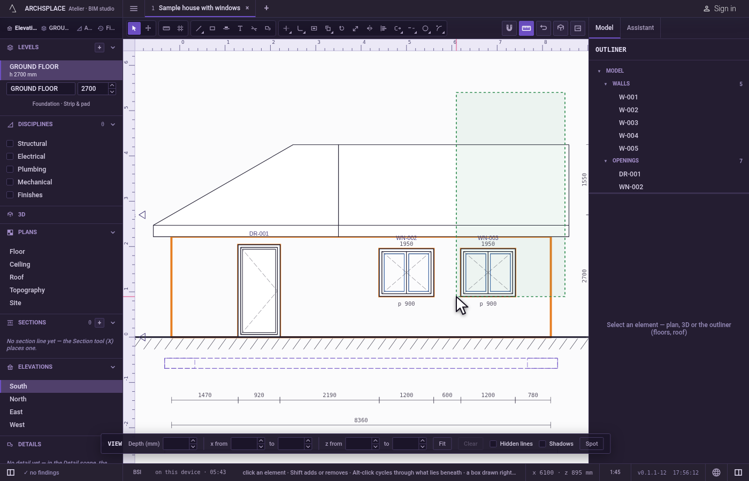Check the Electrical discipline box
749x481 pixels.
pyautogui.click(x=10, y=157)
